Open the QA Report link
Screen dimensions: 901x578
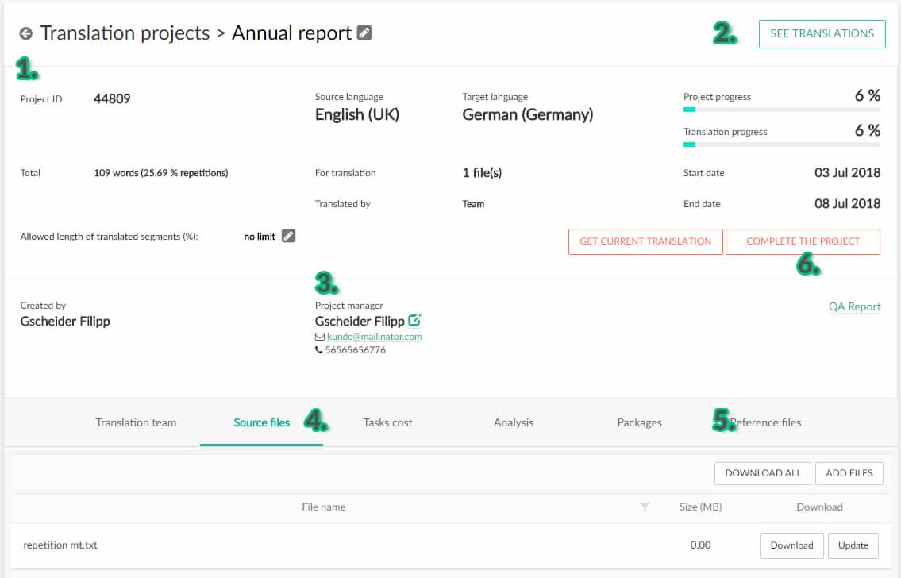854,306
